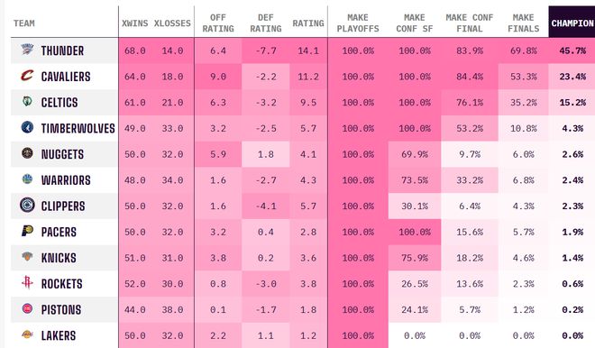Image resolution: width=595 pixels, height=348 pixels.
Task: Click the Warriors team logo
Action: [x=27, y=179]
